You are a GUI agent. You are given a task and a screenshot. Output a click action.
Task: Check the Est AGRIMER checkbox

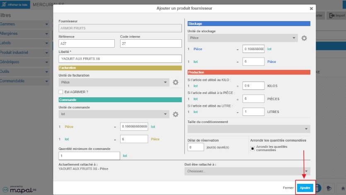(x=60, y=92)
